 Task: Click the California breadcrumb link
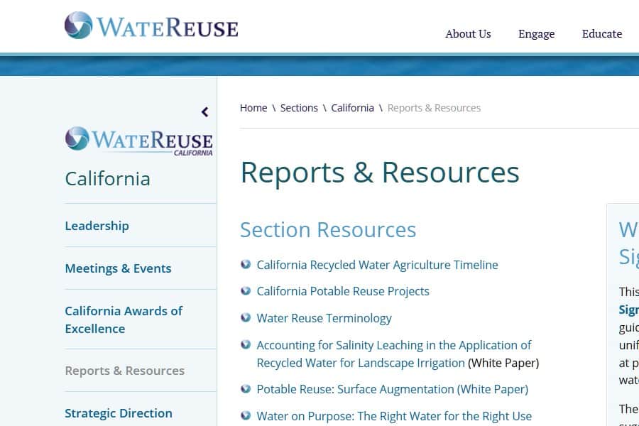352,108
